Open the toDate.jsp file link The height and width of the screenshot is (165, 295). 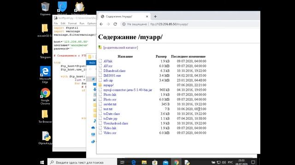[111, 118]
